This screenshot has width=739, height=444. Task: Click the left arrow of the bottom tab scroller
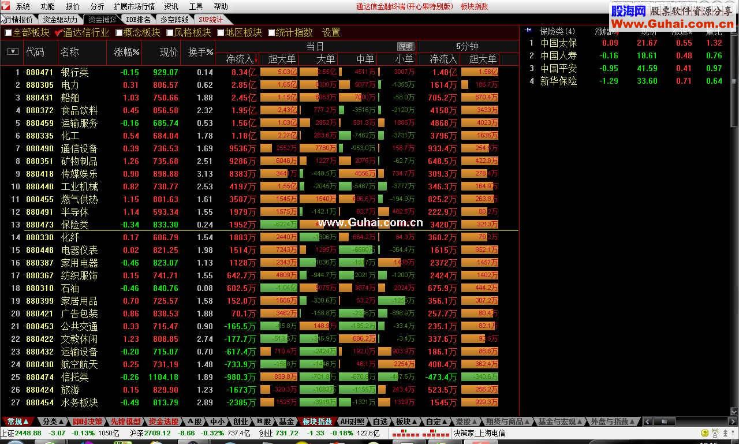[646, 422]
